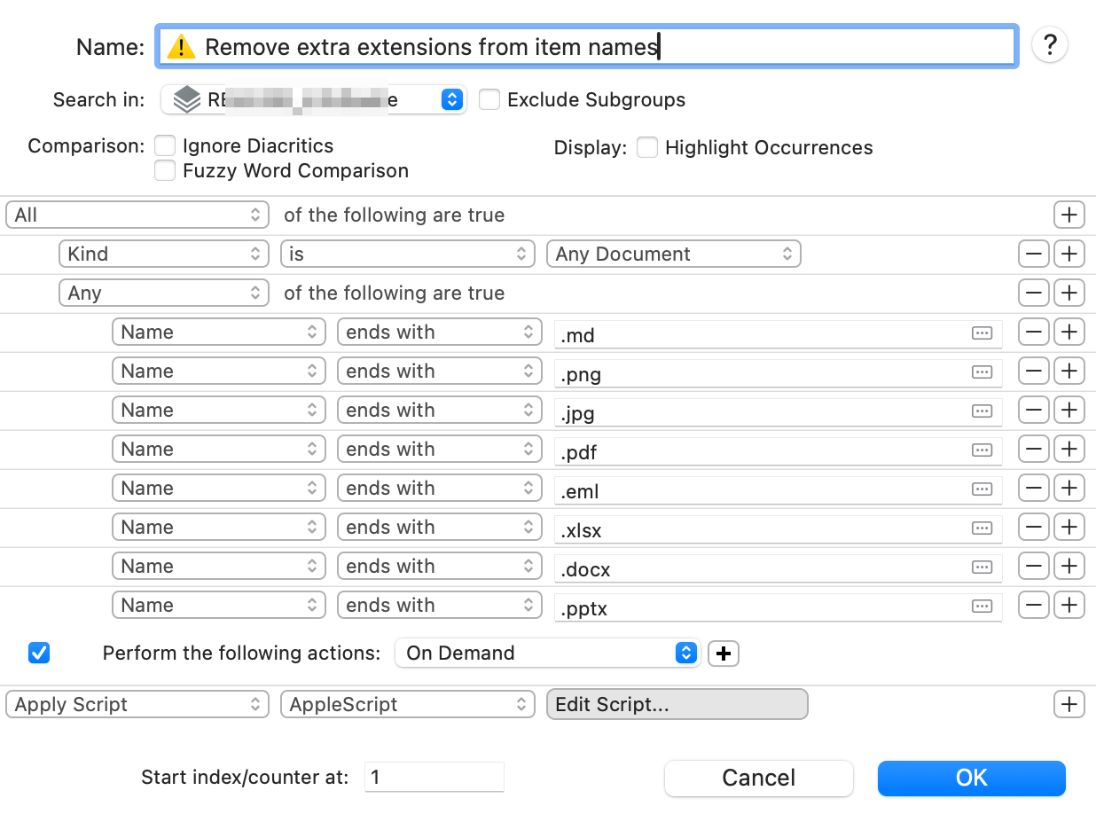
Task: Change the Apply Script action dropdown
Action: [x=137, y=705]
